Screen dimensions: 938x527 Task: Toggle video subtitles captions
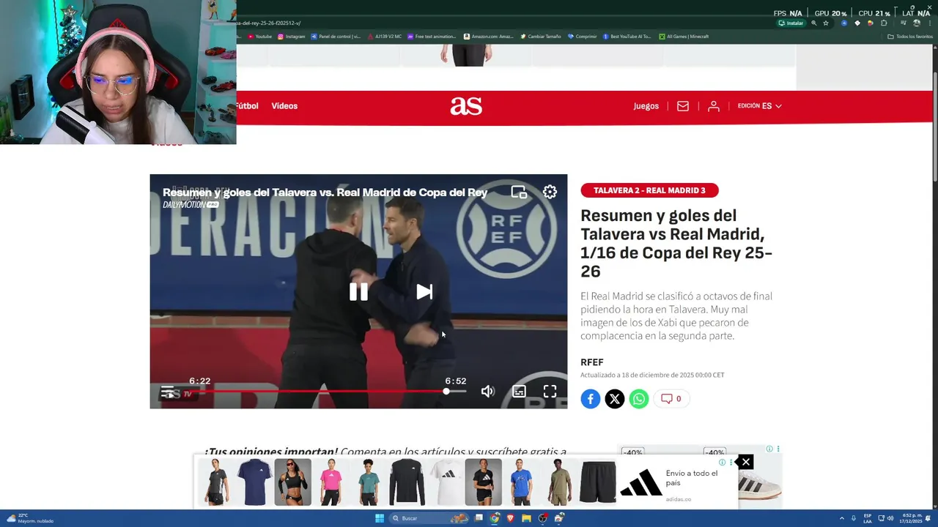point(519,391)
